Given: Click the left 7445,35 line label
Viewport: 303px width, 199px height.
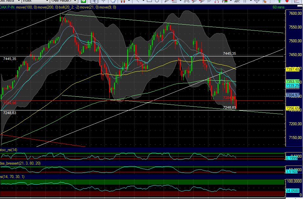Looking at the screenshot, I should point(10,59).
